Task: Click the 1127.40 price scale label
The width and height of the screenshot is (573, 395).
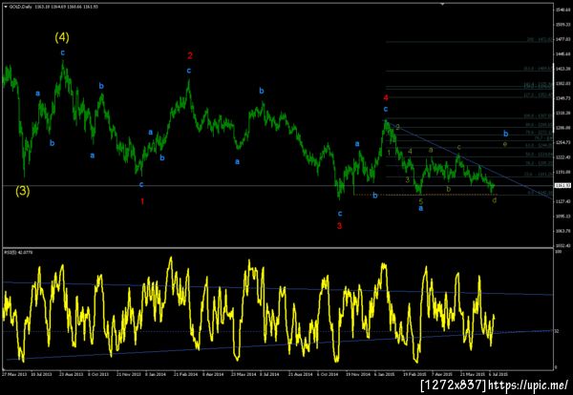Action: [562, 201]
